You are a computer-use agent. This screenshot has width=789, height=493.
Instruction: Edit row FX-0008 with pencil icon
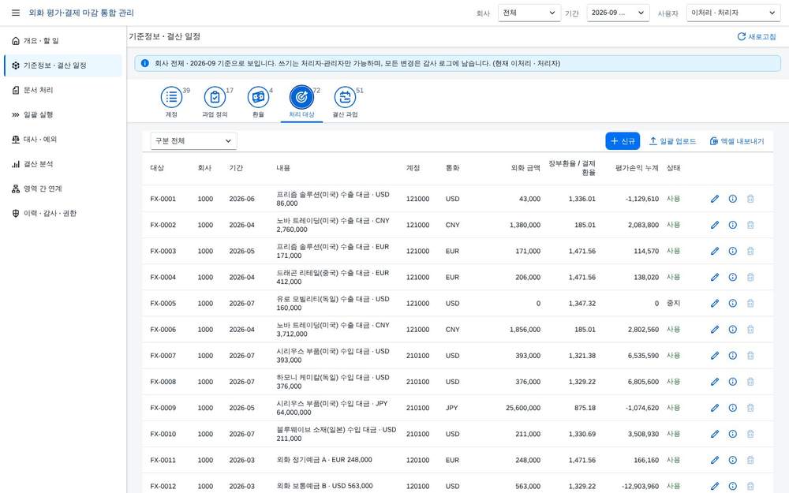715,382
